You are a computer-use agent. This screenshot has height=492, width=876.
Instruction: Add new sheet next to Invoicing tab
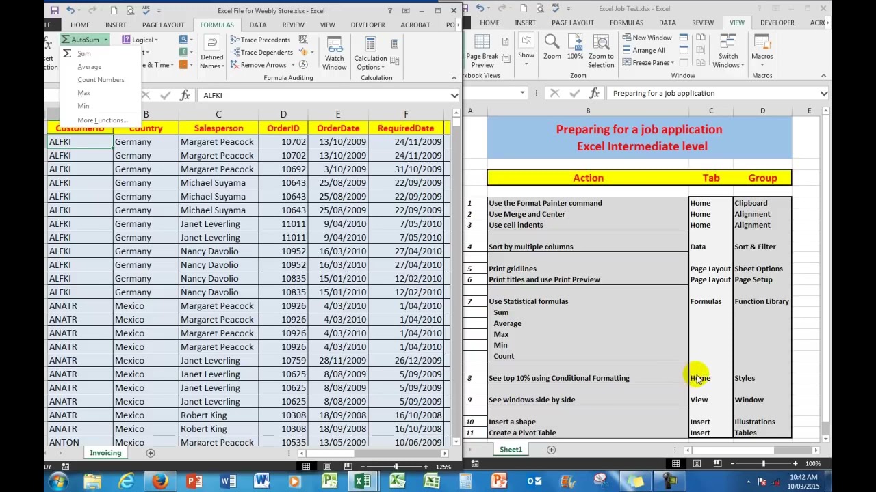[150, 453]
